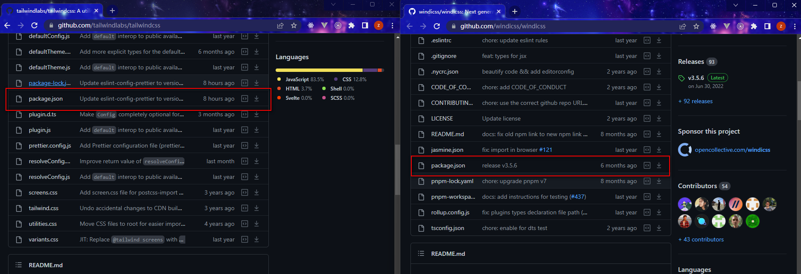Open symbols view for LICENSE row
Screen dimensions: 801x274
(647, 118)
